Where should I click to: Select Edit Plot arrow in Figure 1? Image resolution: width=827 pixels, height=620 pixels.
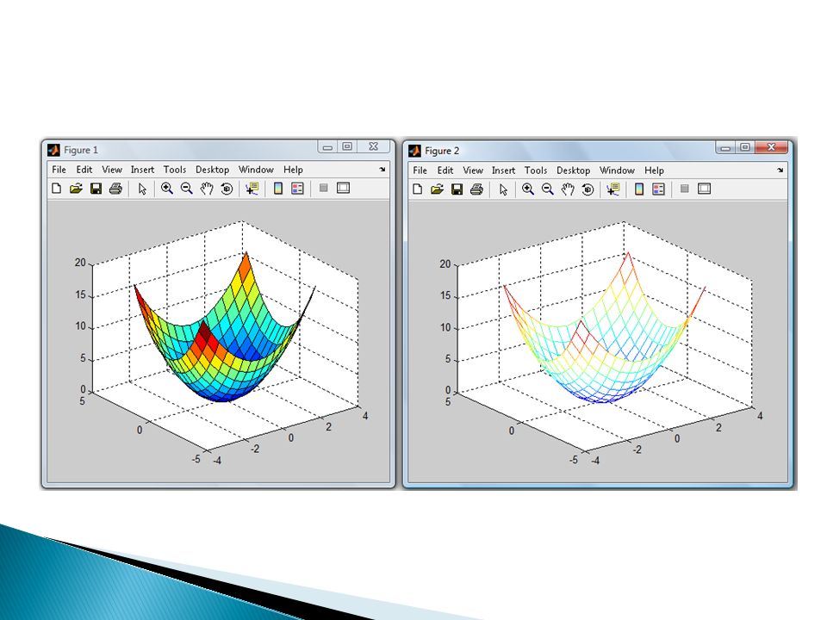pyautogui.click(x=142, y=189)
